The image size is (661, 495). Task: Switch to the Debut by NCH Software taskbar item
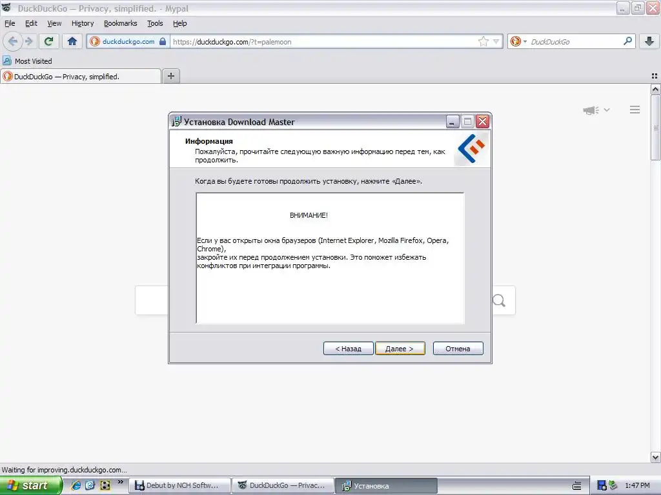pyautogui.click(x=180, y=485)
